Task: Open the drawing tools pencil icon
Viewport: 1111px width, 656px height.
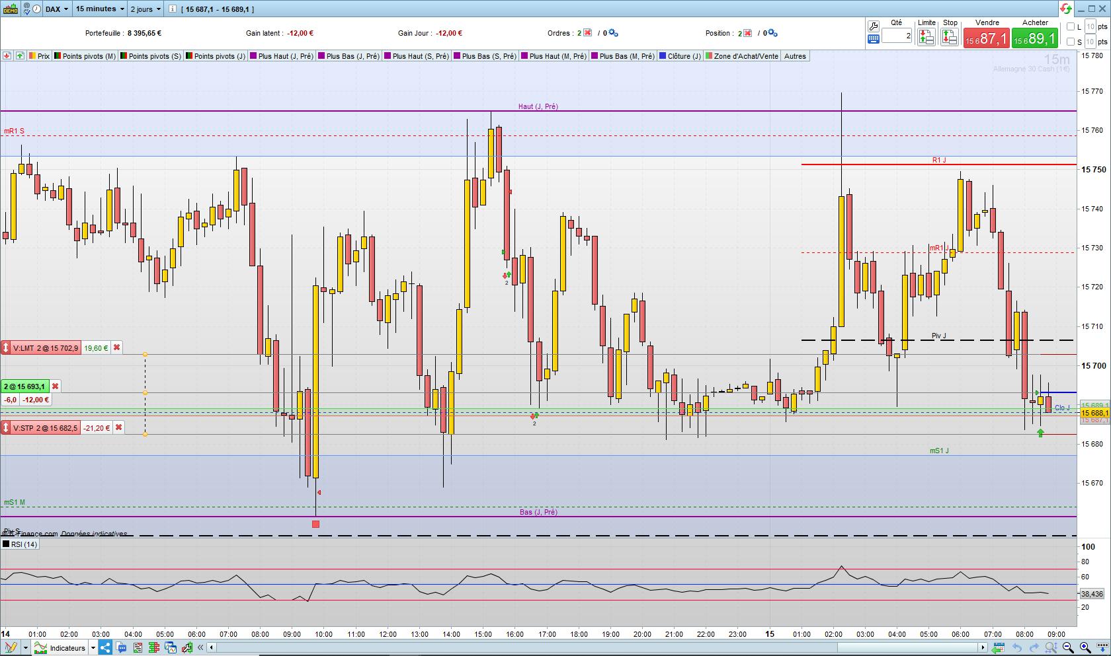Action: pos(10,648)
